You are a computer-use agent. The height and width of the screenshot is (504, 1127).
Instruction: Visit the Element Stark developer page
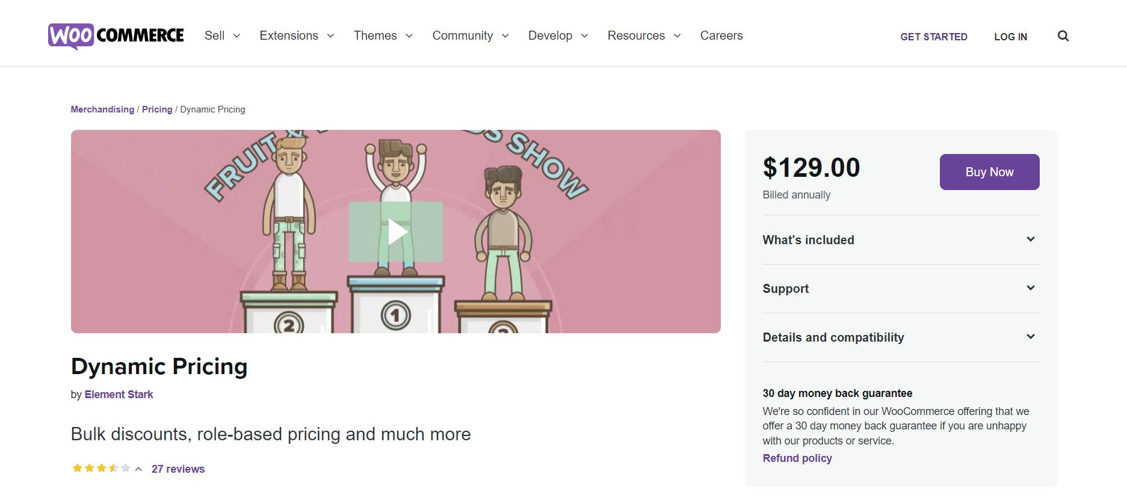pos(119,395)
